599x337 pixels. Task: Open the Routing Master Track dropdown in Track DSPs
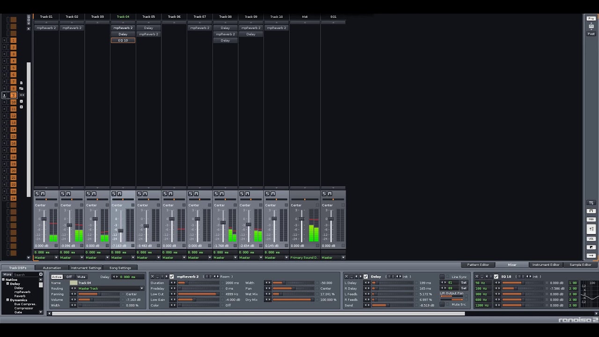pyautogui.click(x=111, y=288)
